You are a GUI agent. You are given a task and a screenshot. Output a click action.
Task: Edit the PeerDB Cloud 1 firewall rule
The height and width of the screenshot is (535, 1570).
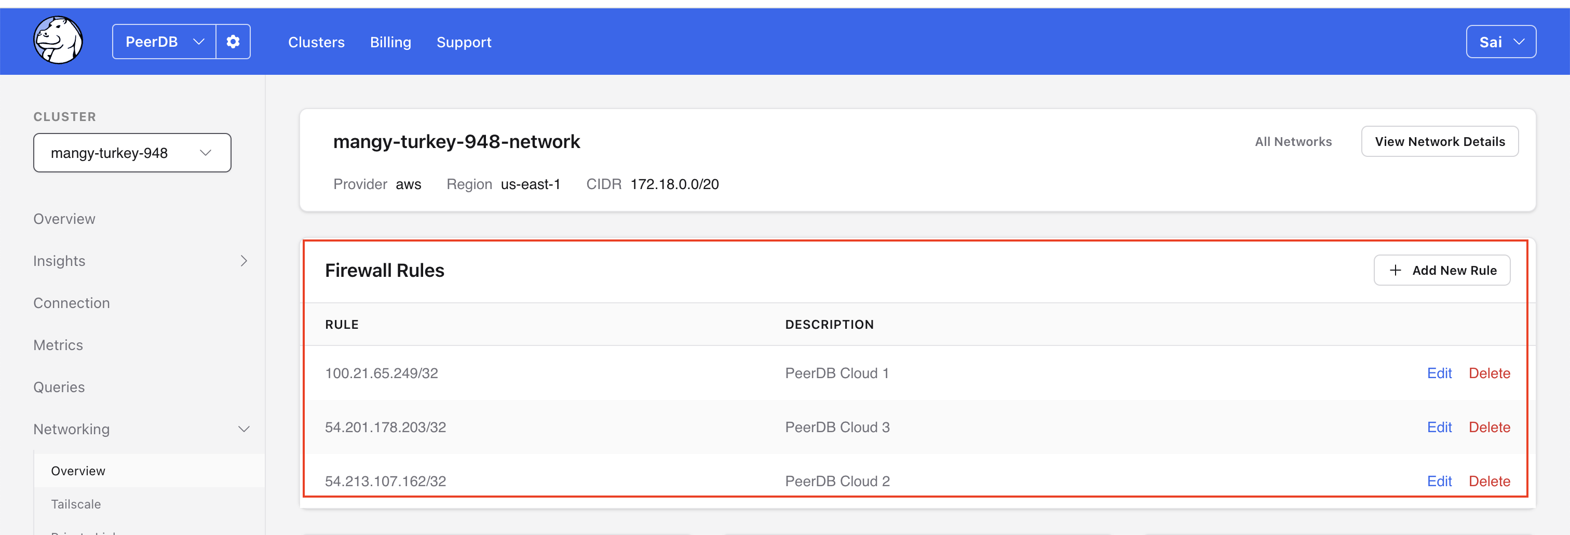tap(1440, 373)
